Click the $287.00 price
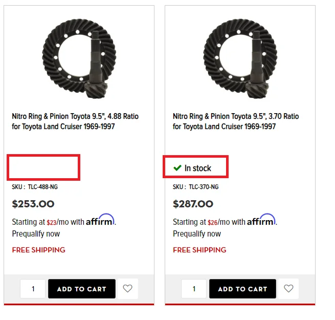This screenshot has width=335, height=320. coord(193,204)
